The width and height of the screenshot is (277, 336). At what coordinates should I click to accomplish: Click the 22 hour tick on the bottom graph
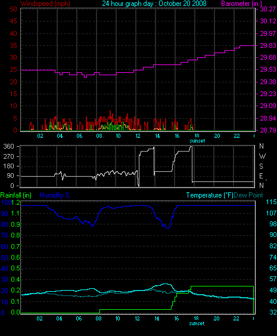point(236,319)
